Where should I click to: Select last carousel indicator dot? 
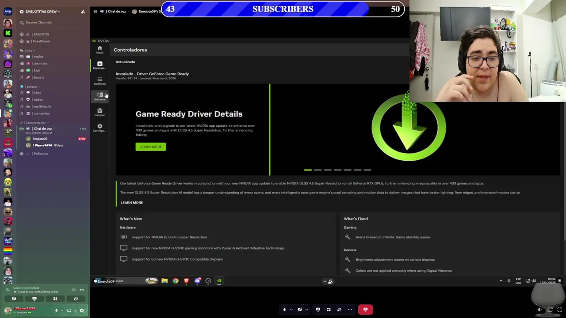[x=367, y=170]
